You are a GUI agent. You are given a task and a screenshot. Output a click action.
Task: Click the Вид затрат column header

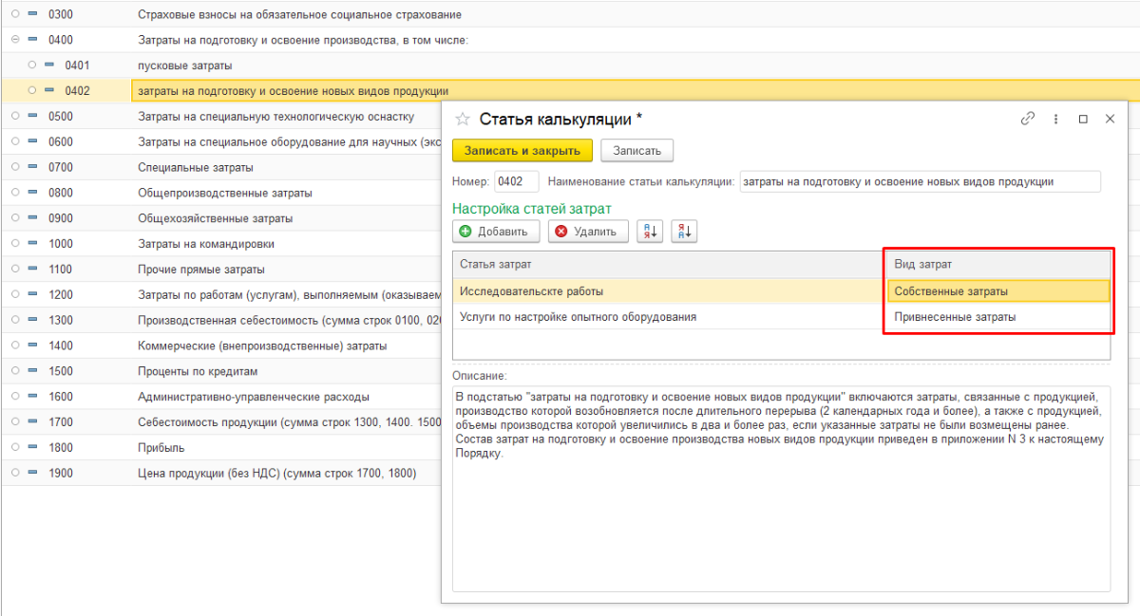click(x=997, y=264)
